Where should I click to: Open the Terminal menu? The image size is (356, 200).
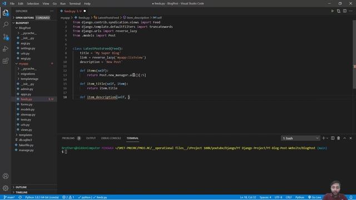(75, 4)
